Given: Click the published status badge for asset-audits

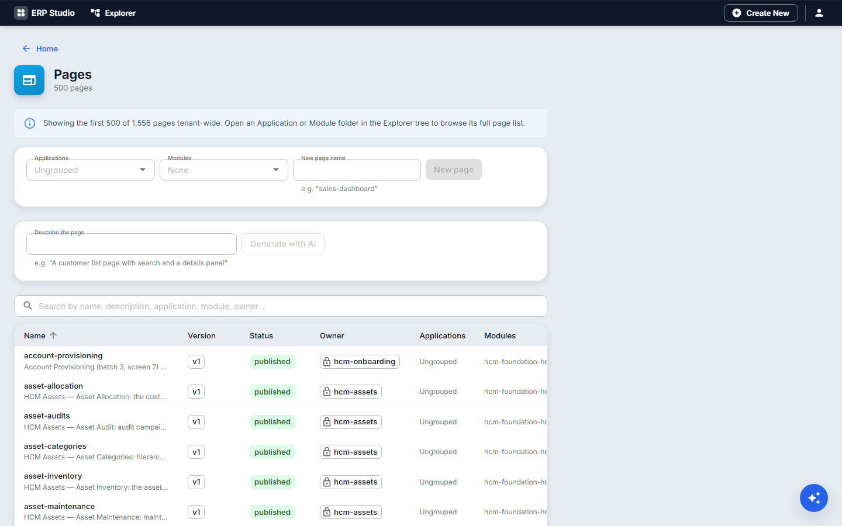Looking at the screenshot, I should [x=272, y=422].
